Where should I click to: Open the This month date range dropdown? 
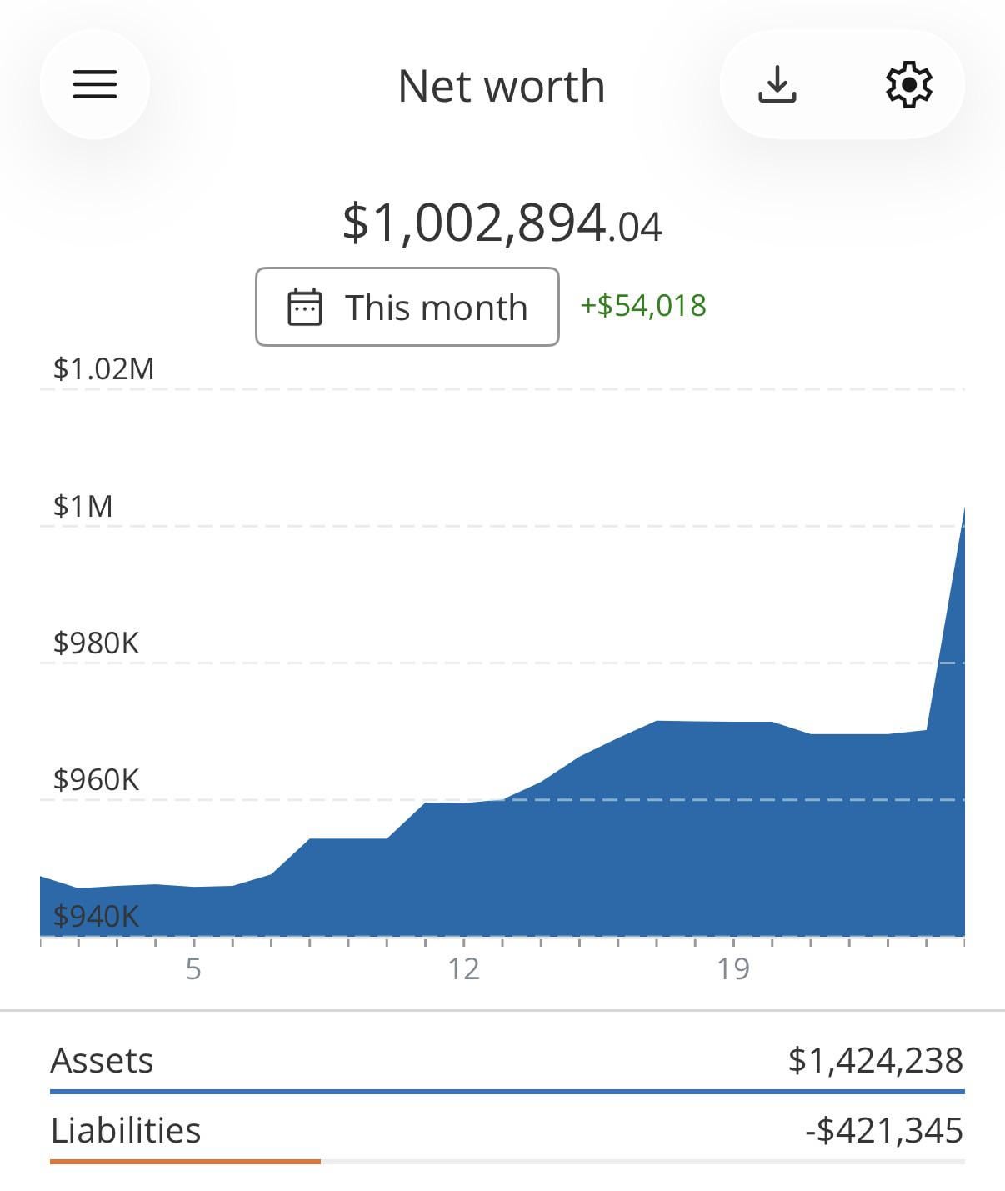pyautogui.click(x=407, y=307)
